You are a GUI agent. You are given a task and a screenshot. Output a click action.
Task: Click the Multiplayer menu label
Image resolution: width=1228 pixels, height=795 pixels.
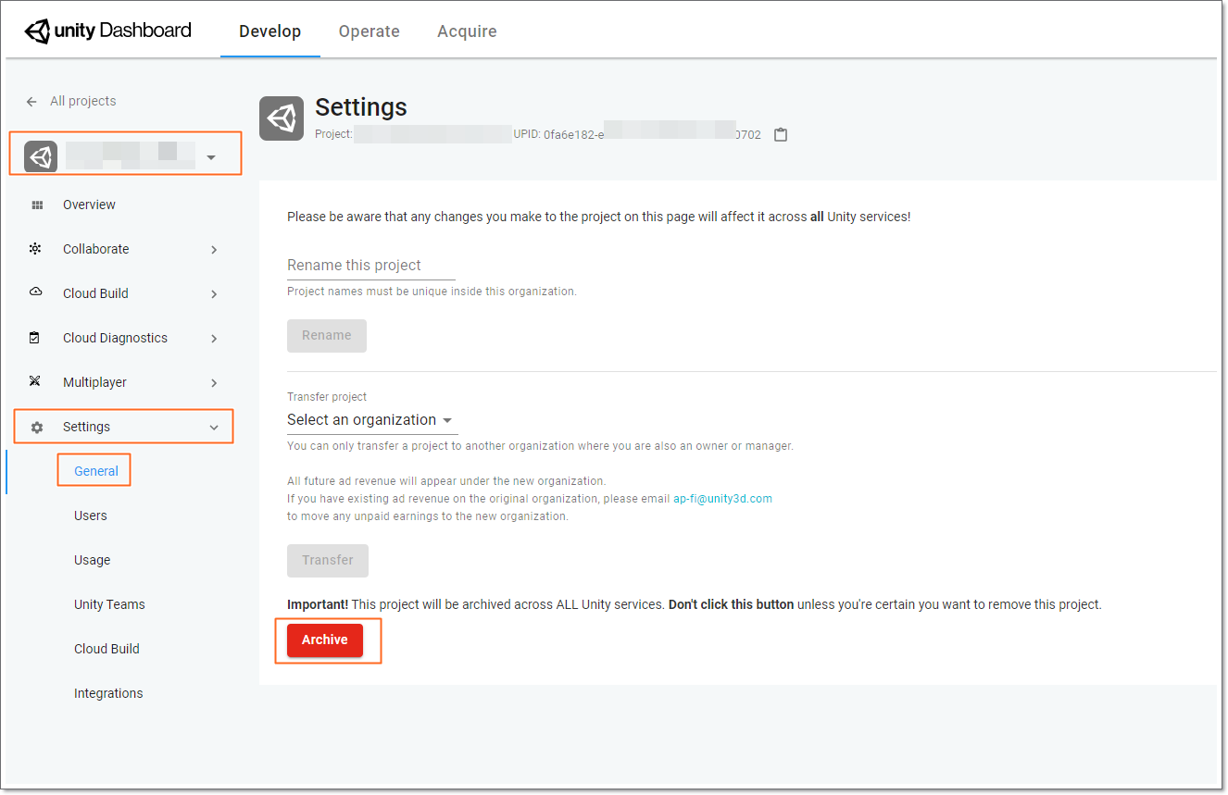(94, 382)
